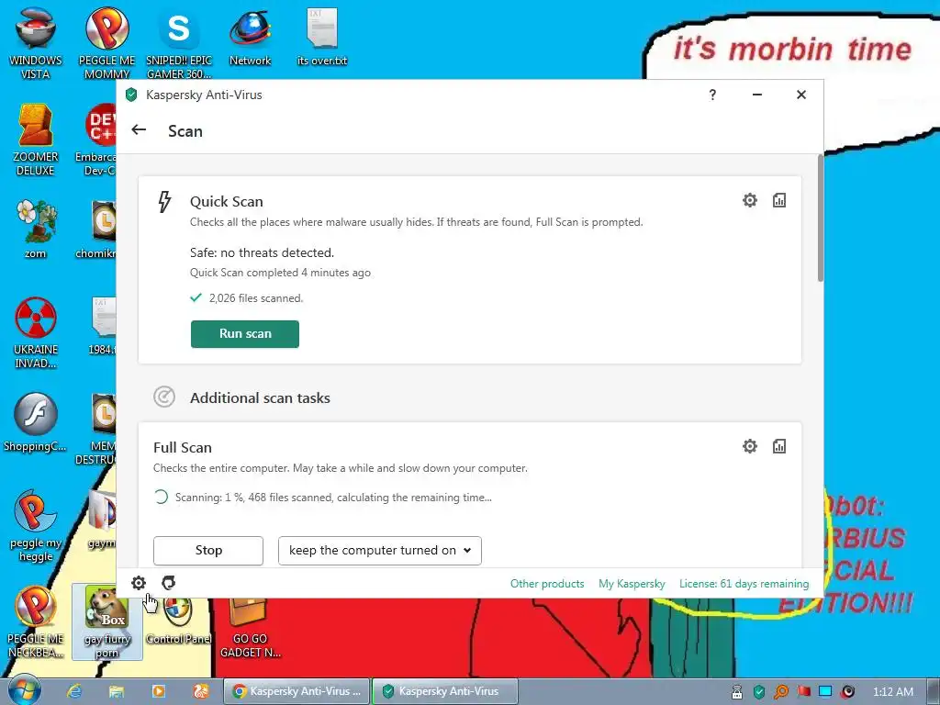Viewport: 940px width, 705px height.
Task: Open Quick Scan settings gear
Action: point(749,200)
